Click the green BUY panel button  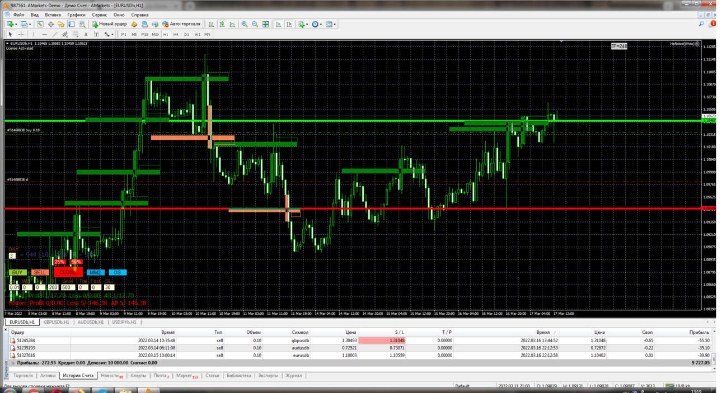tap(17, 273)
